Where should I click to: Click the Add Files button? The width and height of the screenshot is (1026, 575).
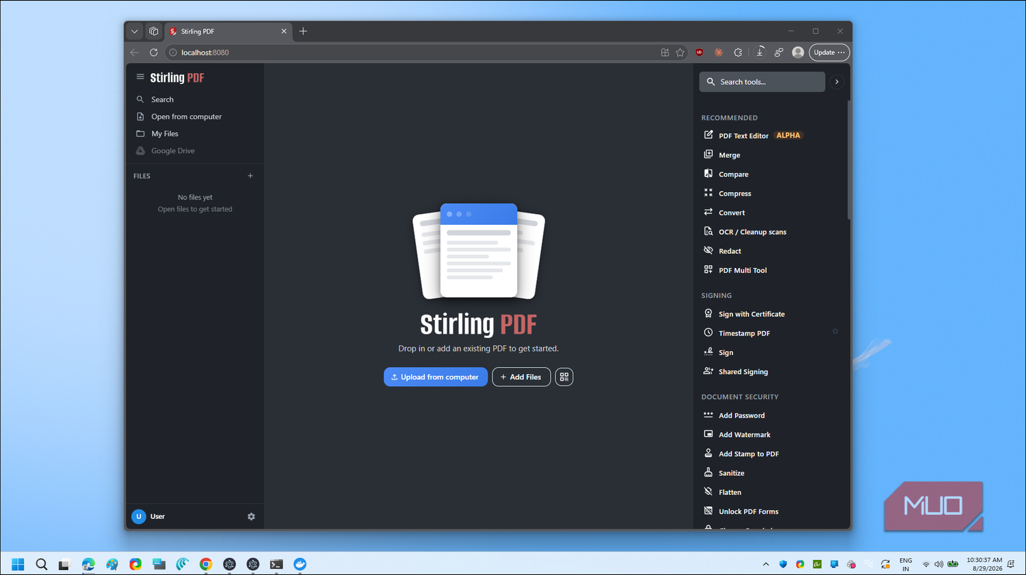tap(521, 377)
